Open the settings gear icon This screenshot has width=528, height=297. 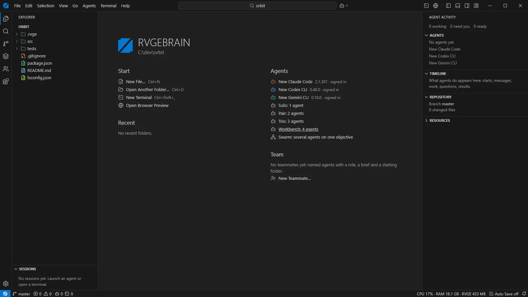click(6, 283)
